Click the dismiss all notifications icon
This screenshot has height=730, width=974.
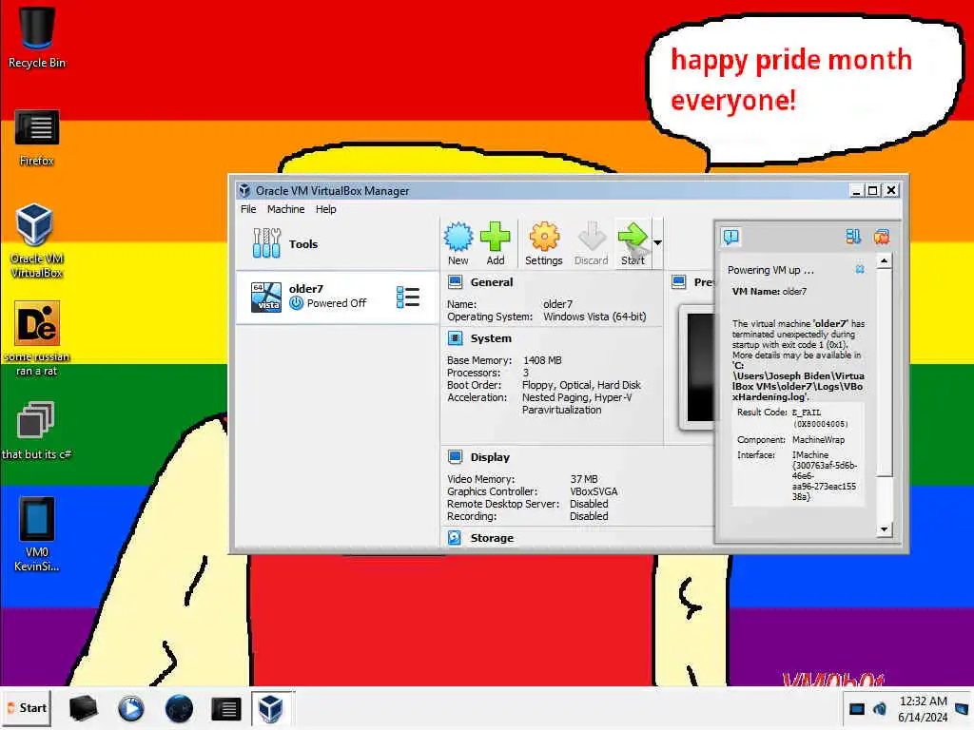pos(882,237)
